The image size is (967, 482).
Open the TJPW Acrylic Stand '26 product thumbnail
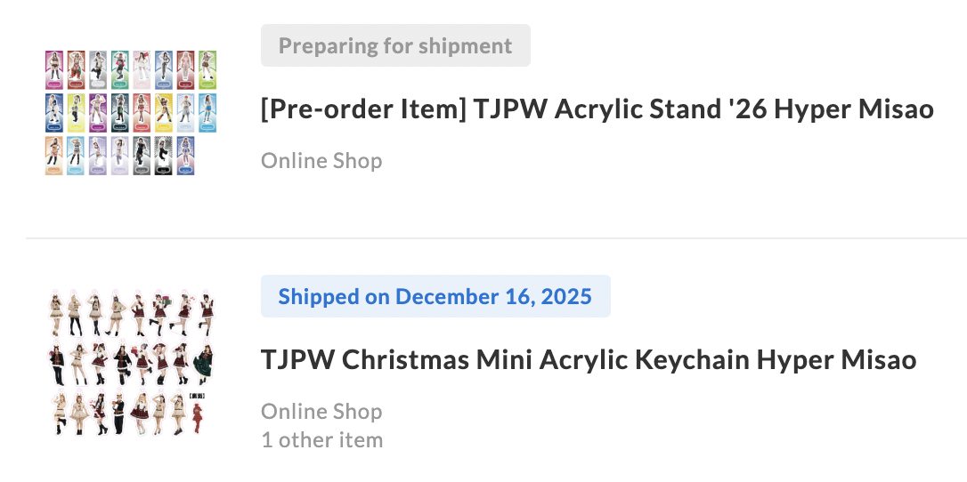[x=131, y=113]
